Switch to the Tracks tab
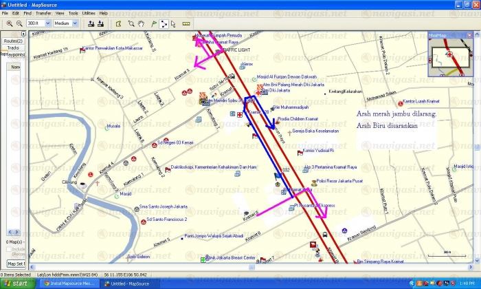This screenshot has width=481, height=289. pyautogui.click(x=13, y=47)
